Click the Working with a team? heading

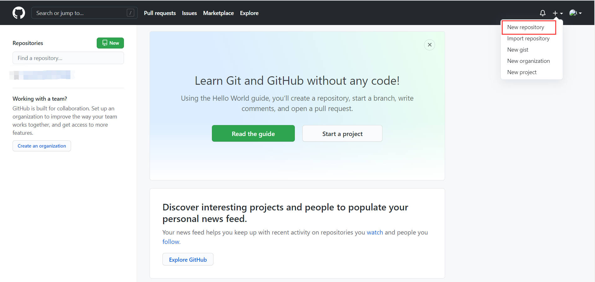(40, 99)
